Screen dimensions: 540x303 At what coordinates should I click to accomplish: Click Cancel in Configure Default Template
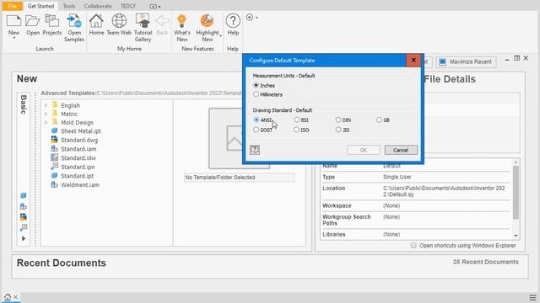401,150
